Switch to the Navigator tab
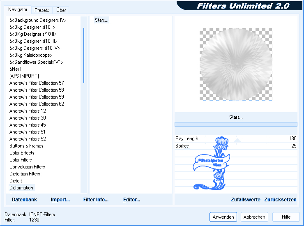The height and width of the screenshot is (226, 304). pyautogui.click(x=18, y=10)
